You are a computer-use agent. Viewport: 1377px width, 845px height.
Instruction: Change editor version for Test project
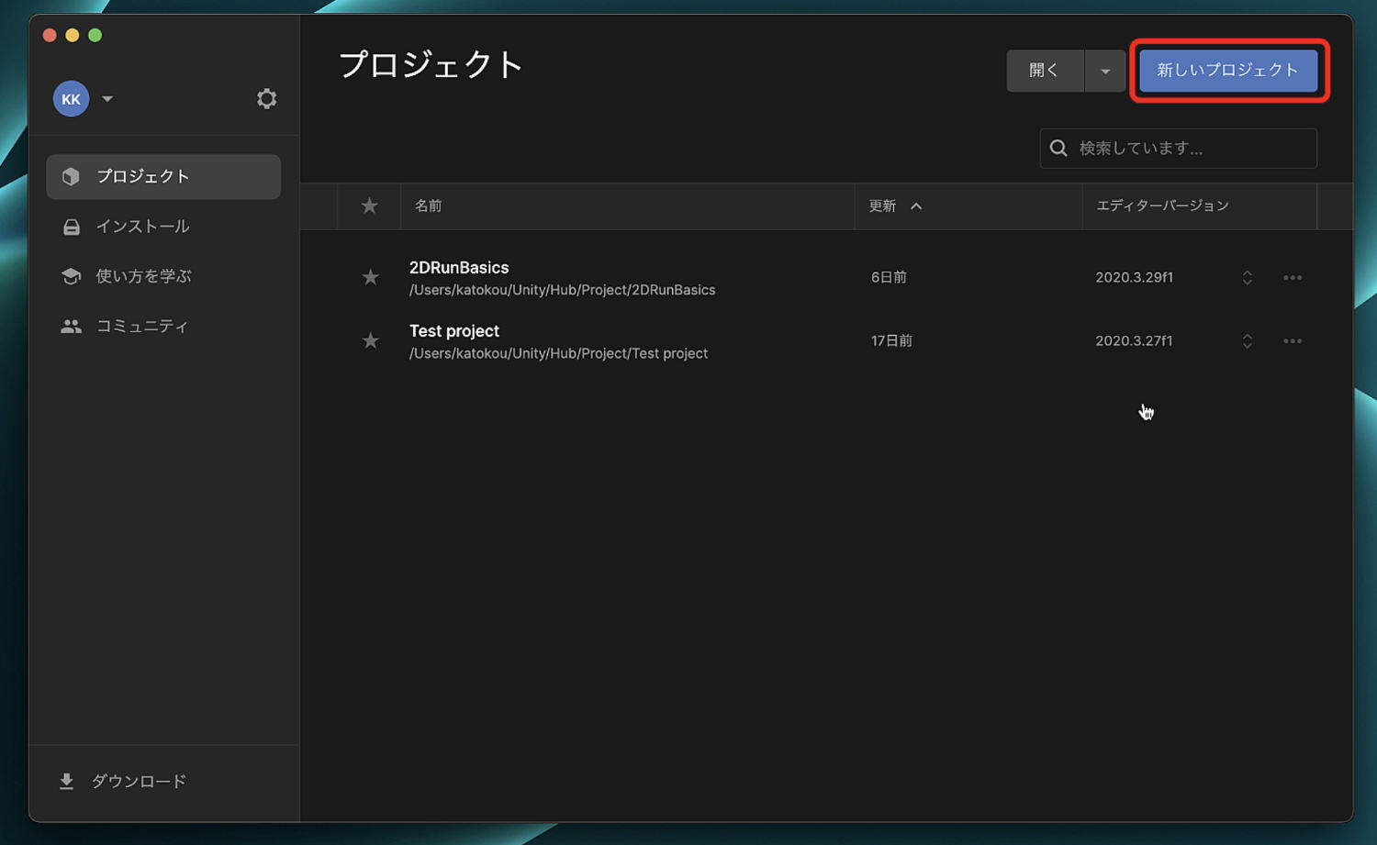[1247, 340]
